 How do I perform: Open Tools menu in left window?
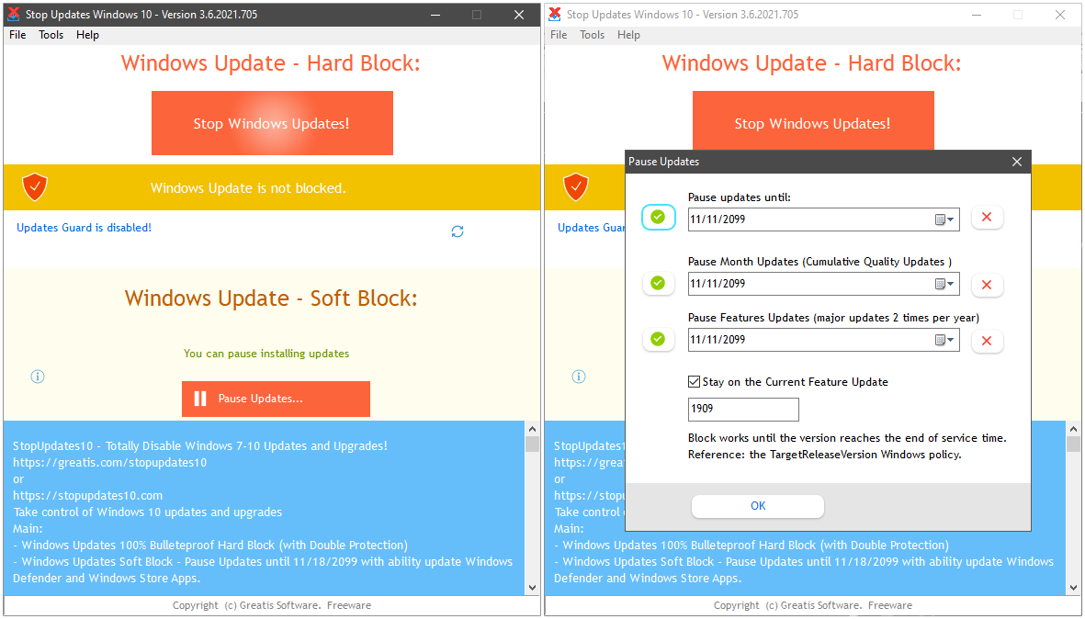[x=51, y=35]
